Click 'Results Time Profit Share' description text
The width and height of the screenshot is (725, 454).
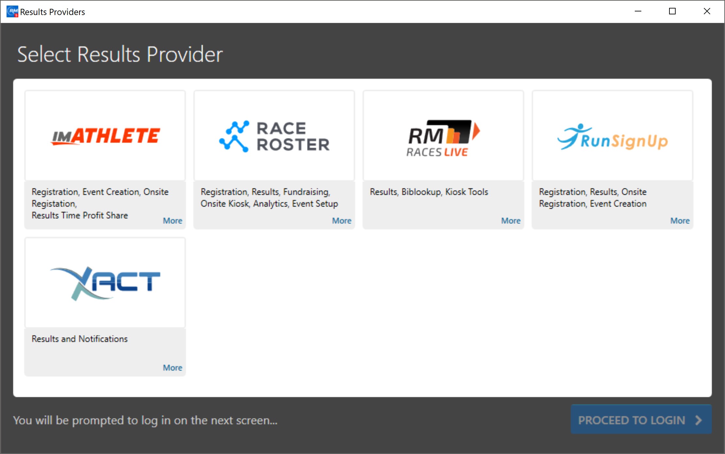point(80,215)
